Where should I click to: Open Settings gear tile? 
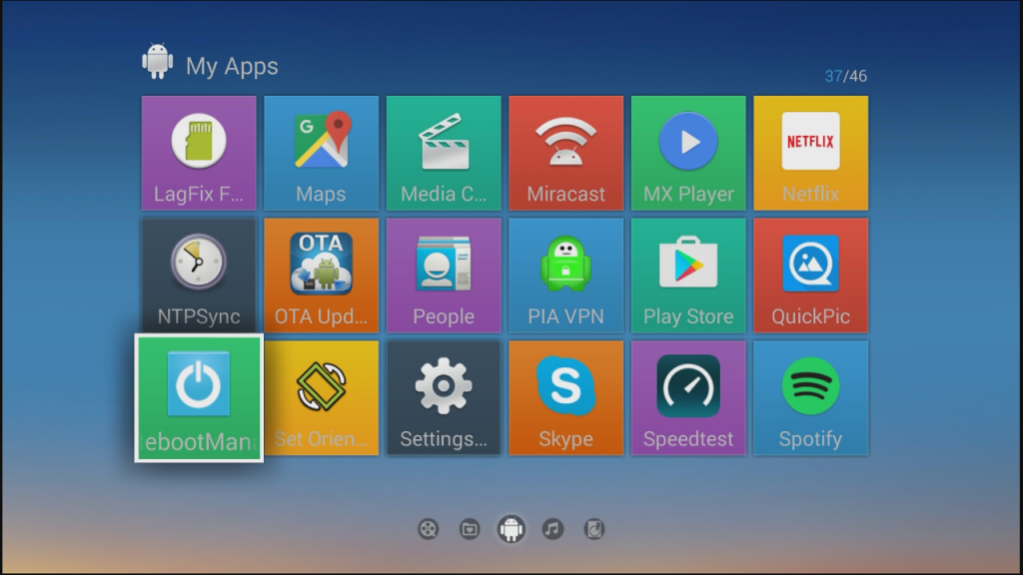tap(444, 397)
